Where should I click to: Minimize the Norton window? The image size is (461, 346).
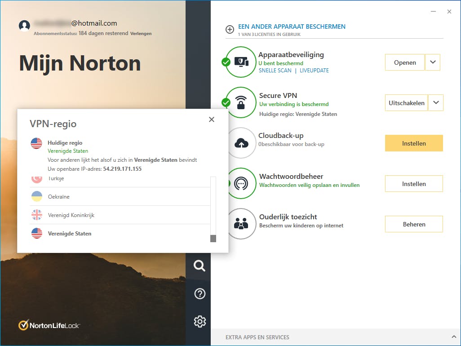pos(433,12)
